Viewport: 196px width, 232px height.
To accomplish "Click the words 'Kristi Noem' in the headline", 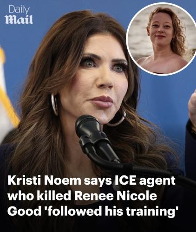I will click(x=44, y=180).
